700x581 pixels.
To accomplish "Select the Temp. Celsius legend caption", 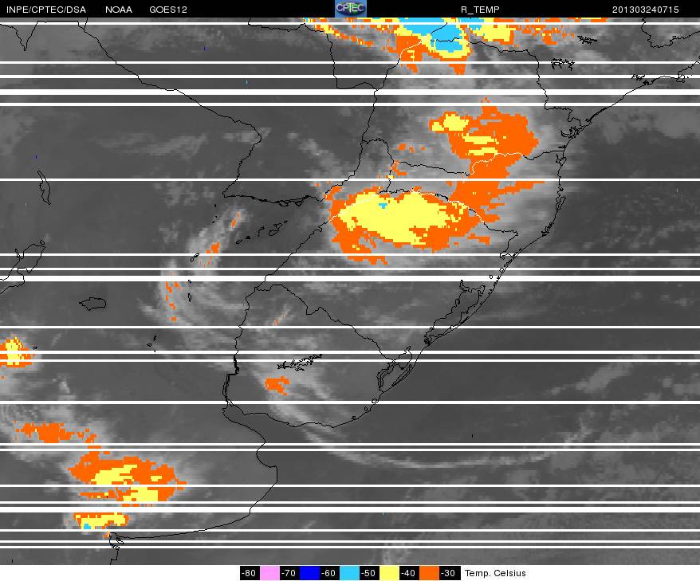I will (x=495, y=573).
